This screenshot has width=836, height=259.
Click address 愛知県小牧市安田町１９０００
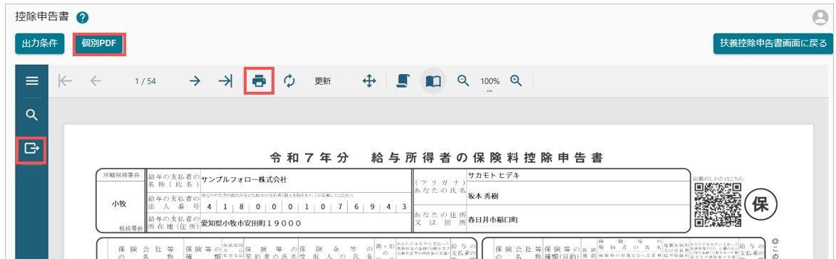tap(251, 223)
